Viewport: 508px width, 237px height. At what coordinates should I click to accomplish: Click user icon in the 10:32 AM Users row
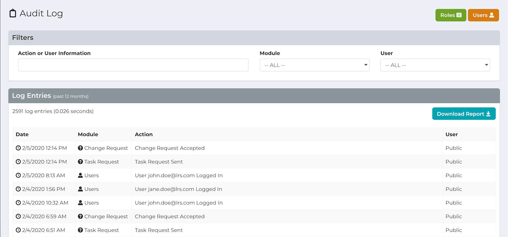(80, 203)
